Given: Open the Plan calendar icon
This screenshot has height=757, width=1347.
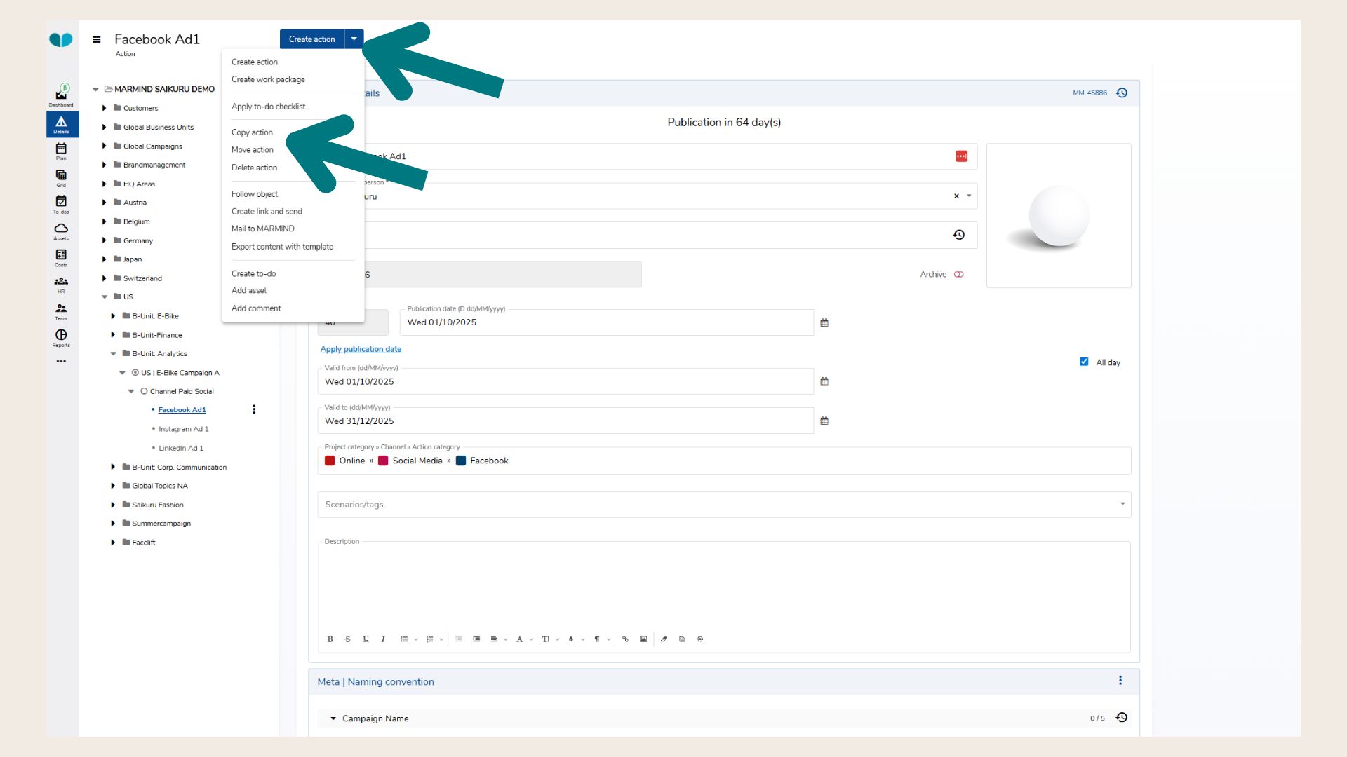Looking at the screenshot, I should [61, 149].
